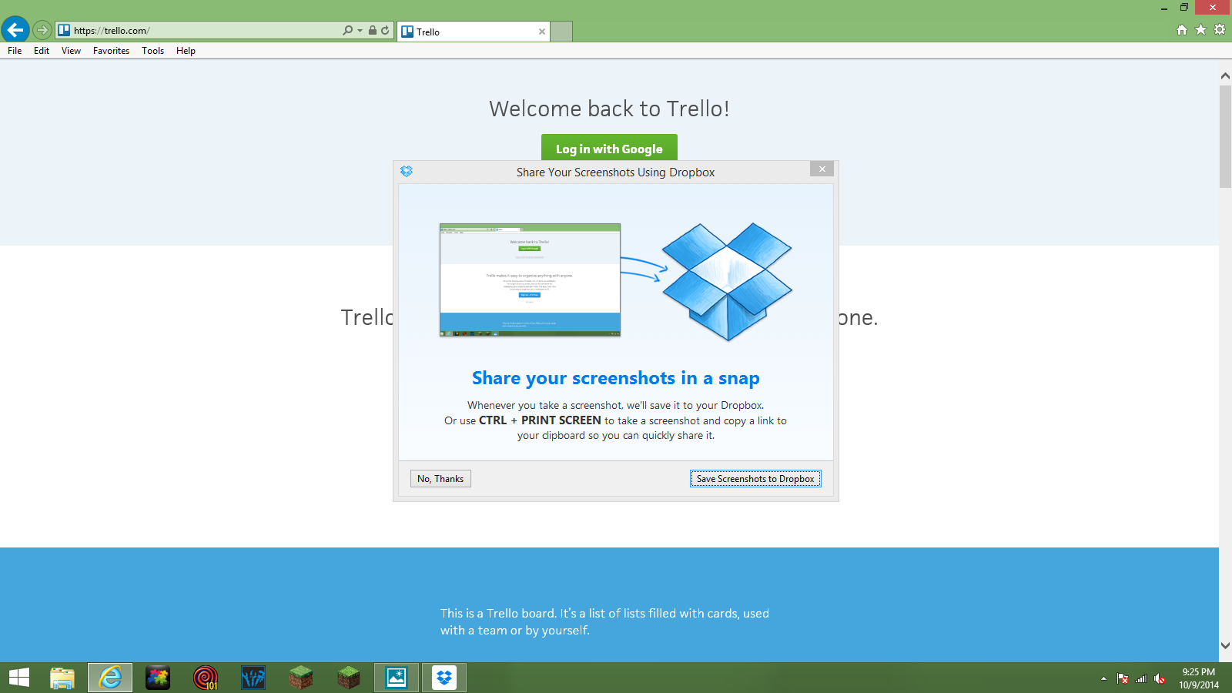Viewport: 1232px width, 693px height.
Task: Click the Log in with Google button
Action: pos(609,148)
